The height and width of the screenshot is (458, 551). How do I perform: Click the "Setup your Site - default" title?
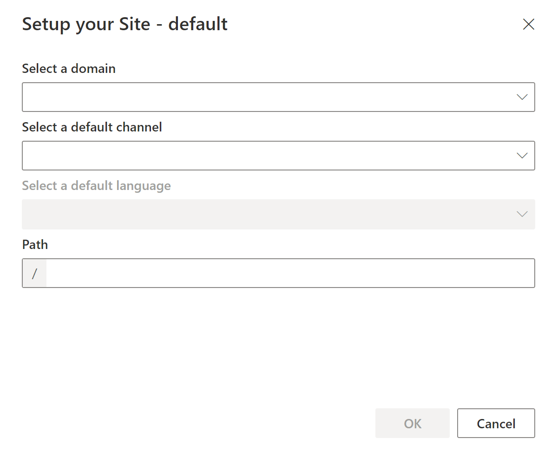125,24
